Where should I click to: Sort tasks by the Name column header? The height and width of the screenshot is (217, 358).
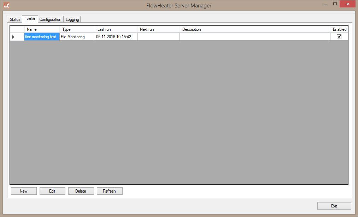[42, 29]
